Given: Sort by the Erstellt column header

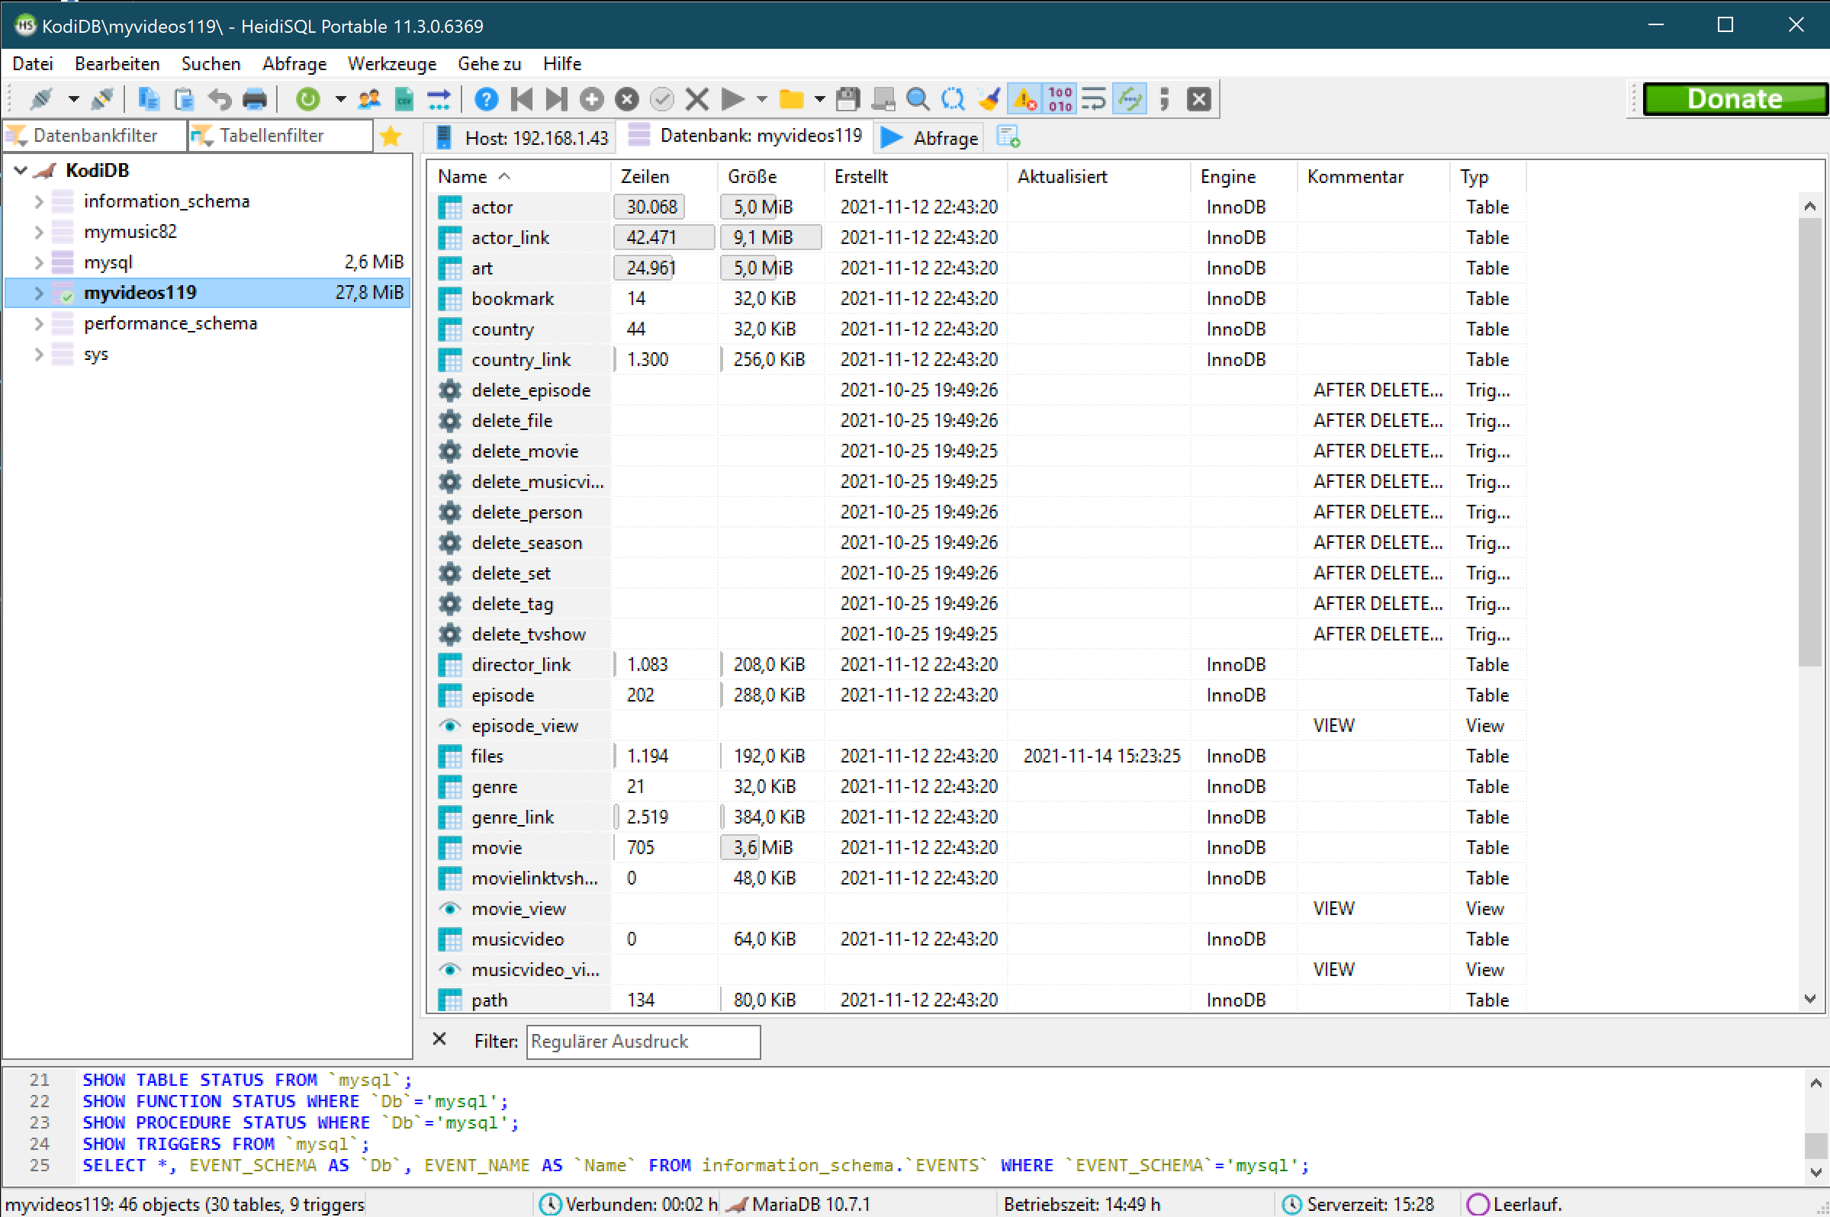Looking at the screenshot, I should (916, 177).
